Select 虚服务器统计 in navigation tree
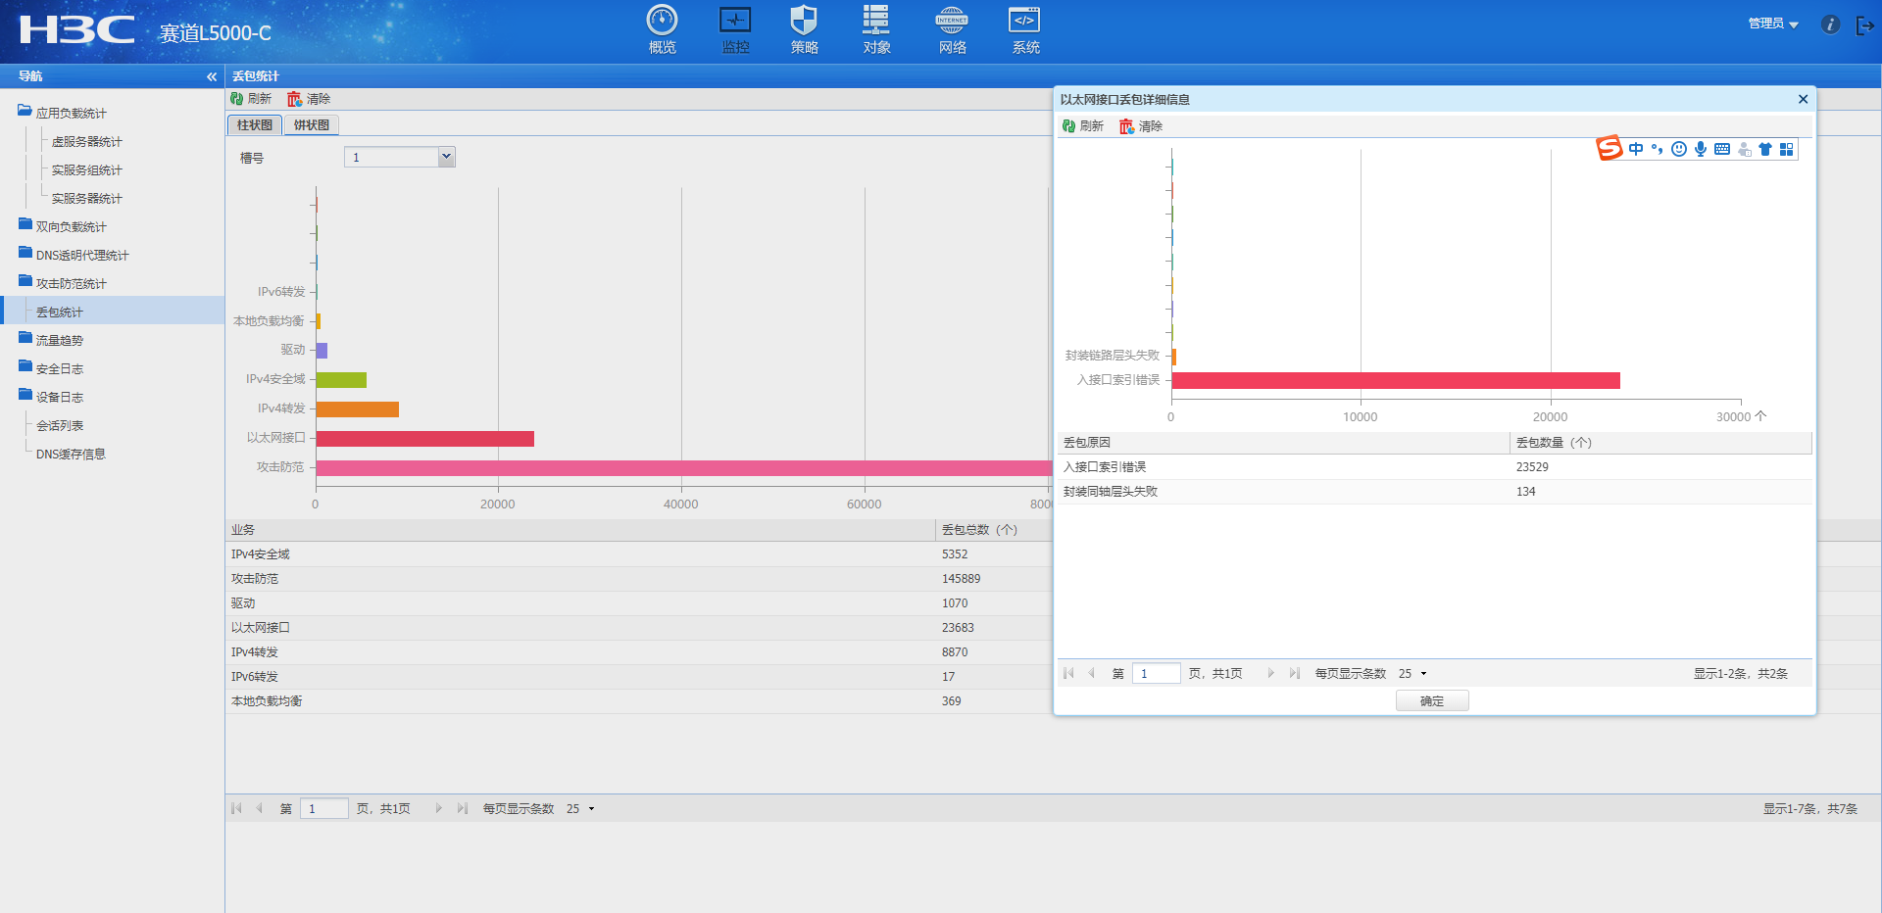The image size is (1882, 913). point(86,142)
